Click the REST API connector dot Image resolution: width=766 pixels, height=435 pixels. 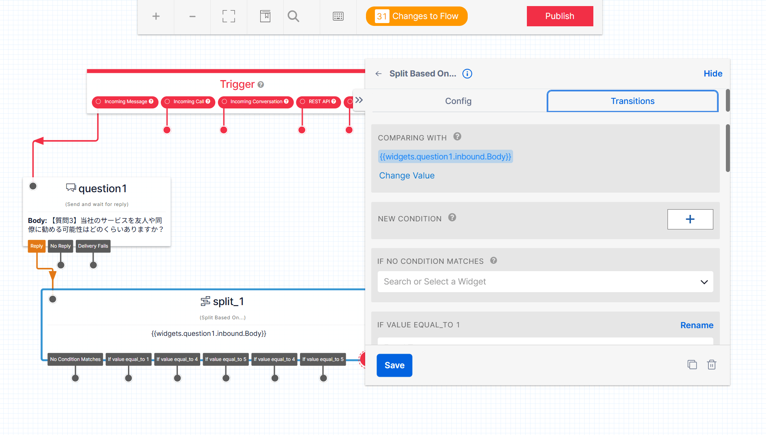point(302,130)
